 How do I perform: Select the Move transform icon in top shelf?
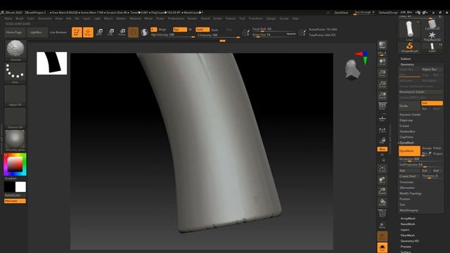click(99, 32)
